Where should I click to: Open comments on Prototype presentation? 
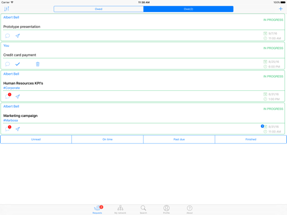click(7, 36)
